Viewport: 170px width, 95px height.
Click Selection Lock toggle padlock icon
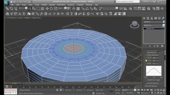pyautogui.click(x=57, y=90)
